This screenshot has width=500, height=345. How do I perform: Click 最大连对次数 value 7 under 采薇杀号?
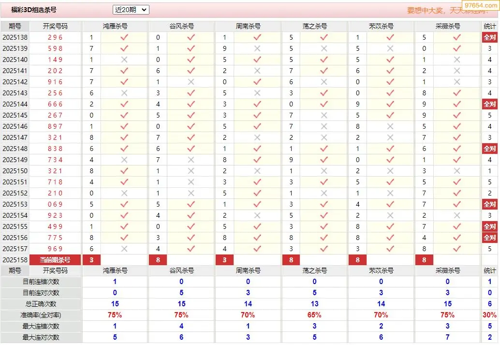[448, 337]
